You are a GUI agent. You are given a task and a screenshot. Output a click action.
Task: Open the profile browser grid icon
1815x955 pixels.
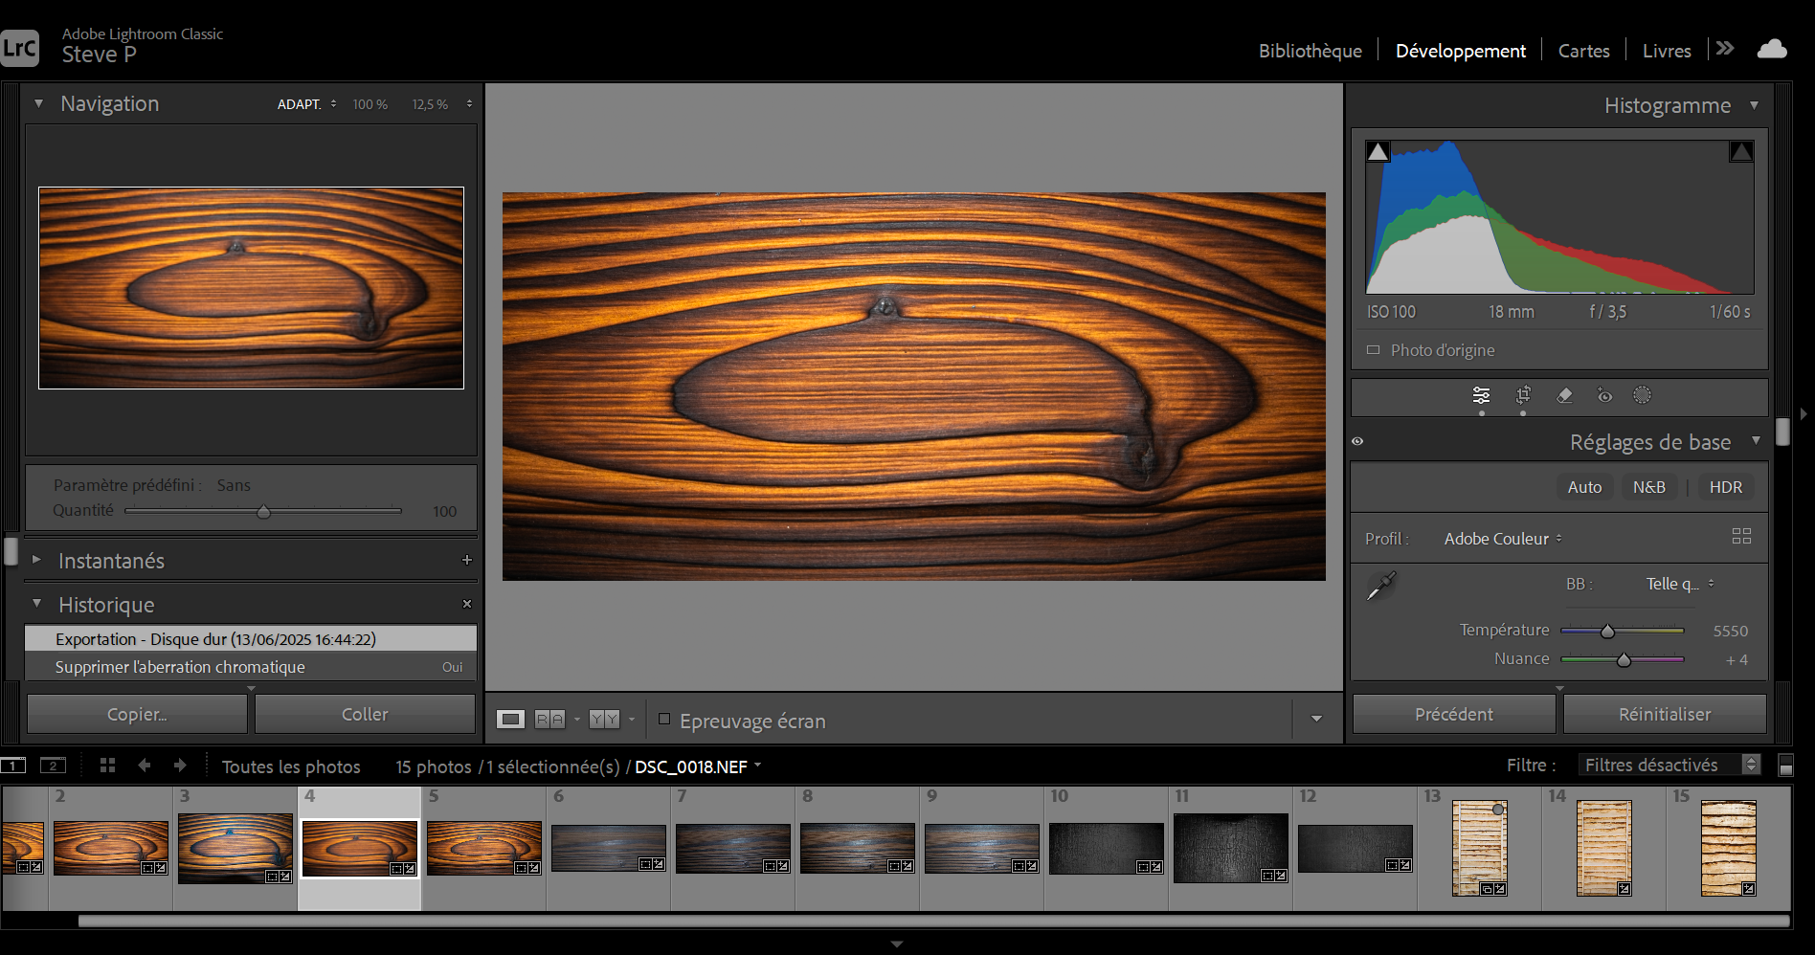[1741, 537]
